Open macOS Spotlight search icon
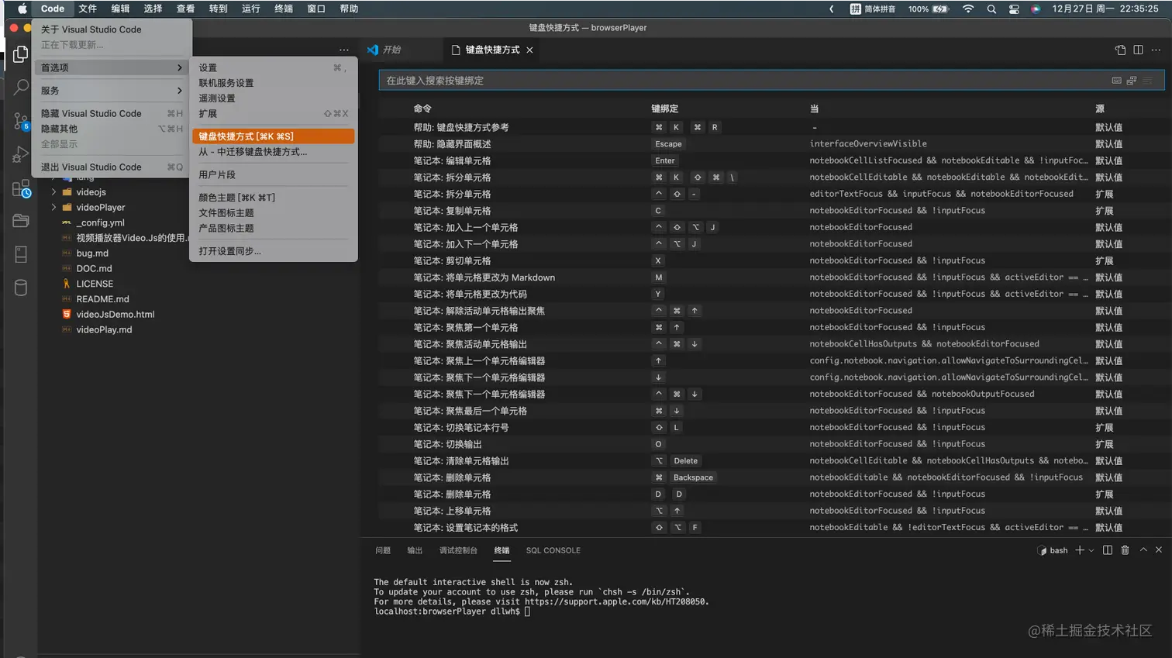The image size is (1172, 658). point(991,9)
